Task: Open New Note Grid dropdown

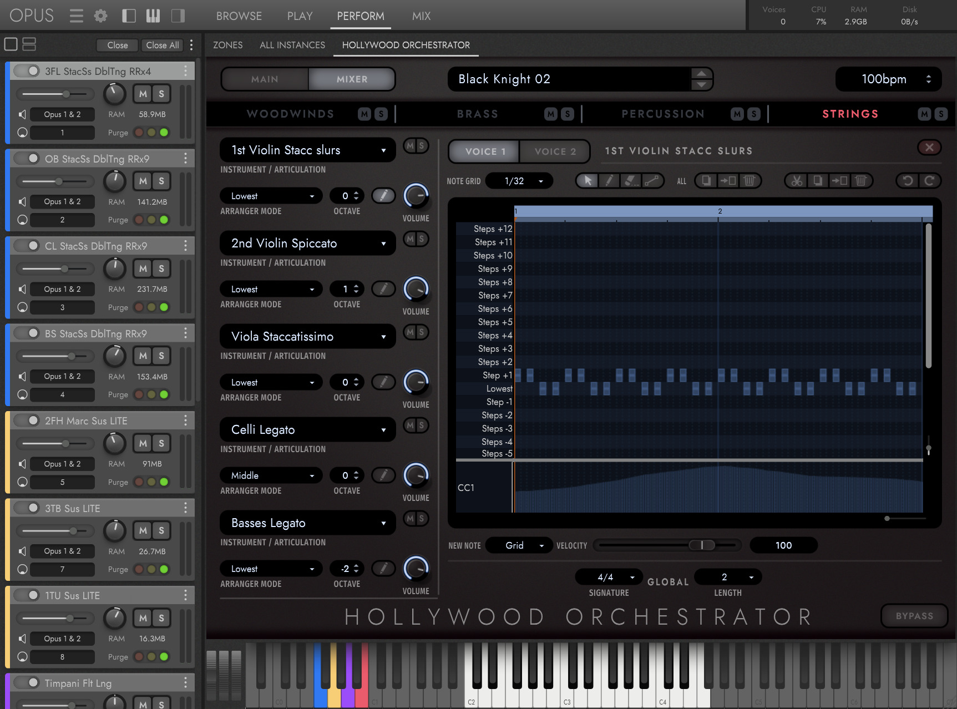Action: (519, 545)
